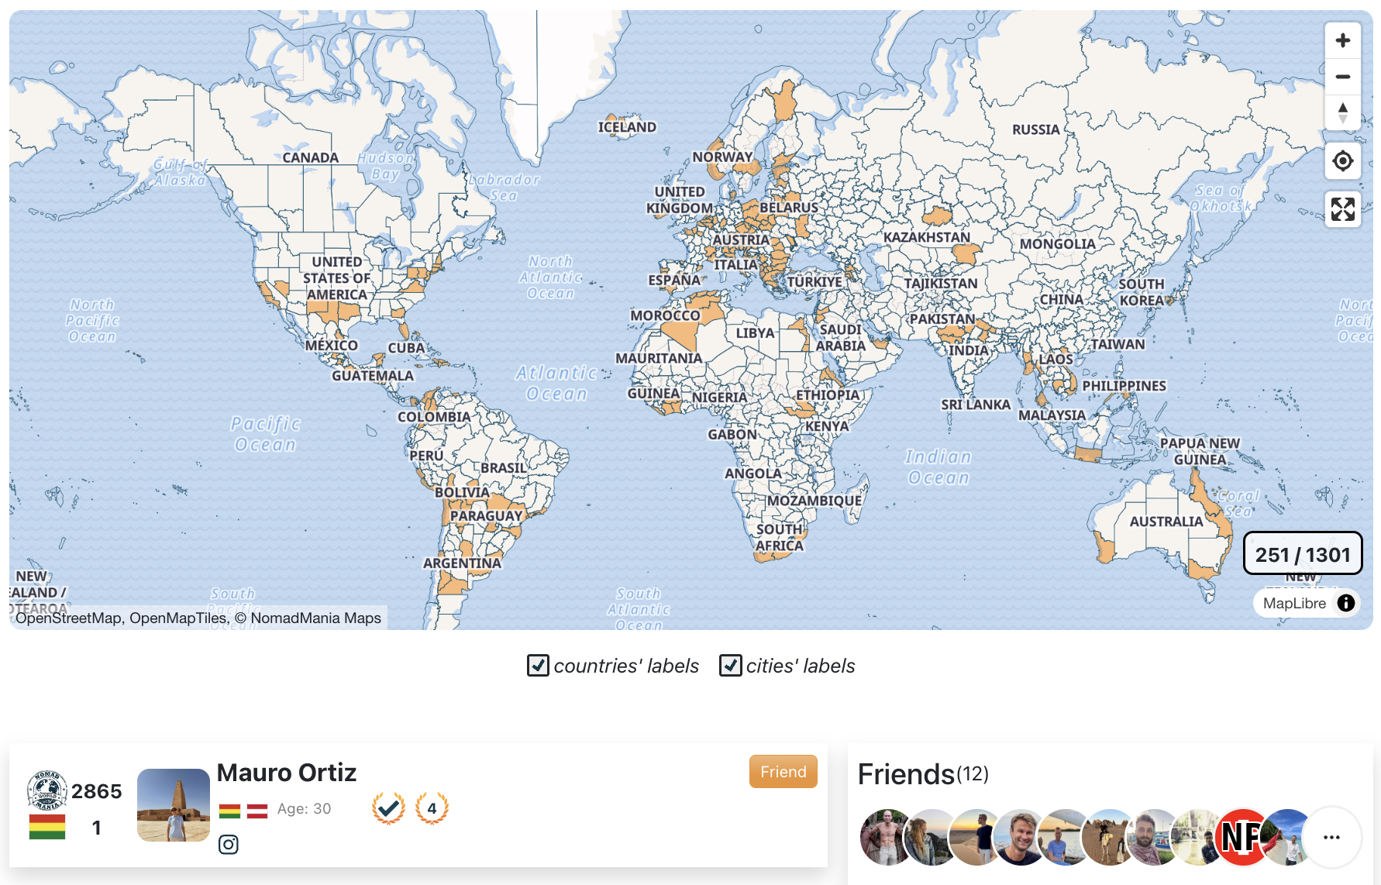The height and width of the screenshot is (885, 1381).
Task: Open Mauro Ortiz's Instagram profile
Action: [229, 844]
